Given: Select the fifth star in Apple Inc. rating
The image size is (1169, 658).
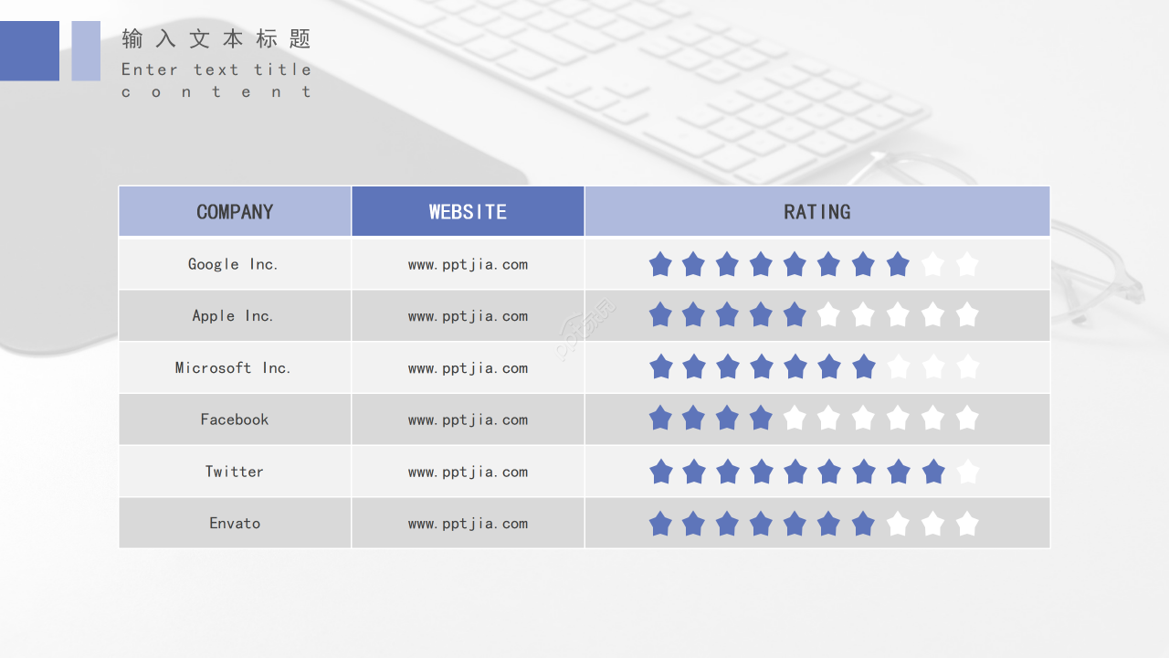Looking at the screenshot, I should (x=795, y=315).
